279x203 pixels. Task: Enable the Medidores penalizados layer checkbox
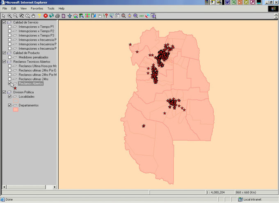pyautogui.click(x=10, y=57)
